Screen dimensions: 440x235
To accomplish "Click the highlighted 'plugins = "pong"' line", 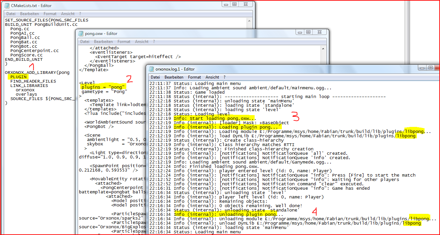I will pos(104,87).
